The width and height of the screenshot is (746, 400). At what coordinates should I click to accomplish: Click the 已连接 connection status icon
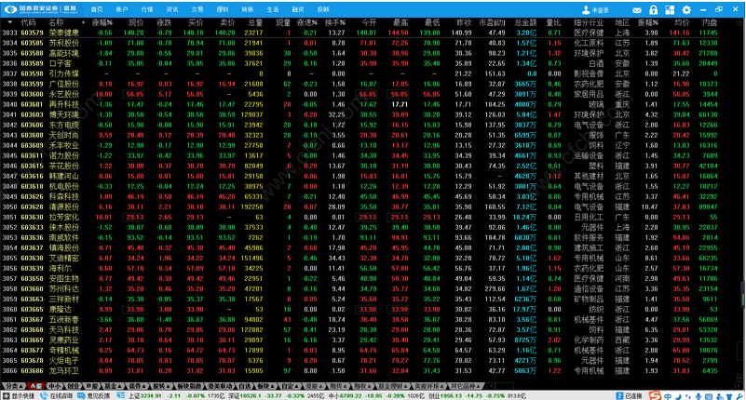[619, 395]
